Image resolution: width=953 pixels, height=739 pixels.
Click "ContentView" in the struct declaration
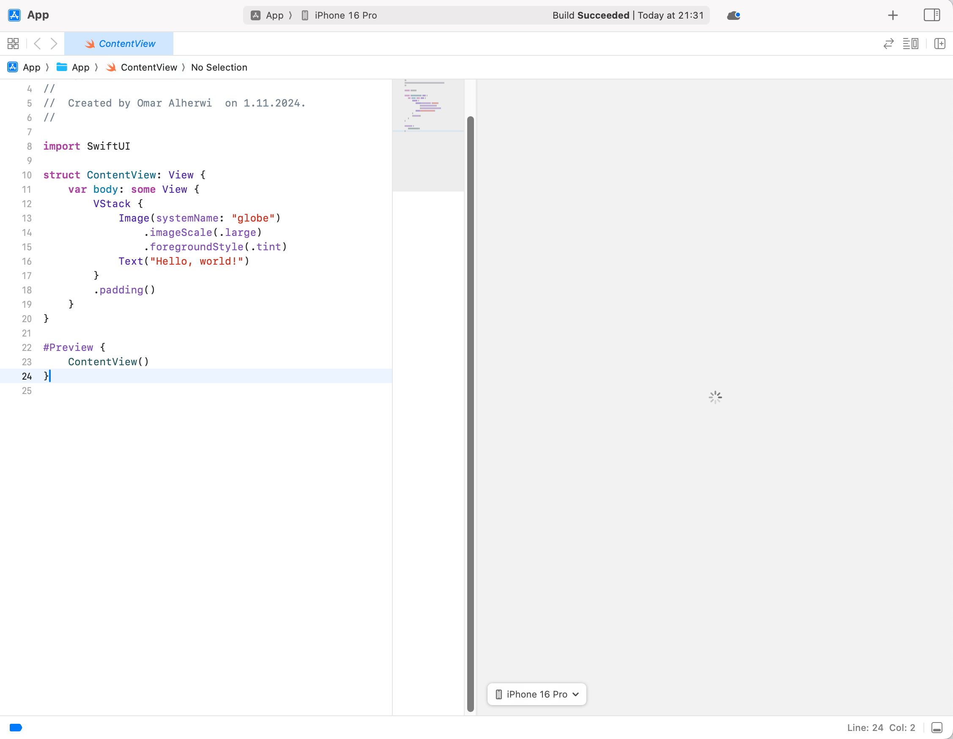click(121, 175)
